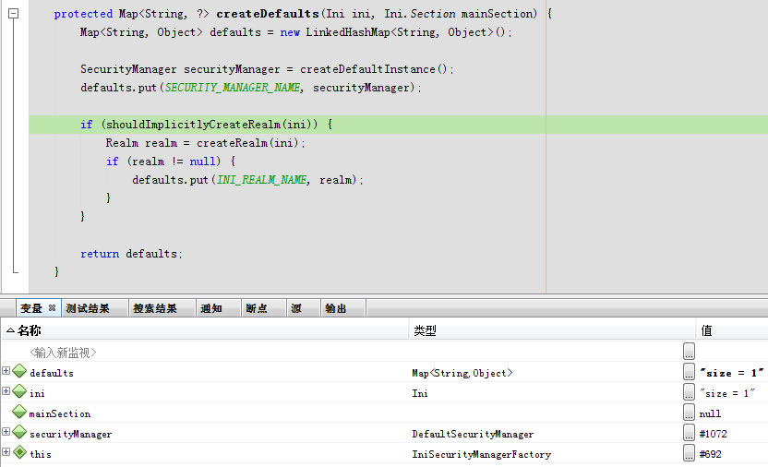The width and height of the screenshot is (768, 467).
Task: Click the #692 value cell
Action: pos(710,454)
